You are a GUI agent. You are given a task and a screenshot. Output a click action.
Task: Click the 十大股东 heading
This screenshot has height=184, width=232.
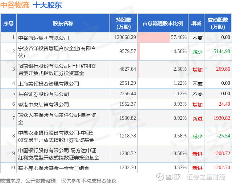tap(47, 5)
